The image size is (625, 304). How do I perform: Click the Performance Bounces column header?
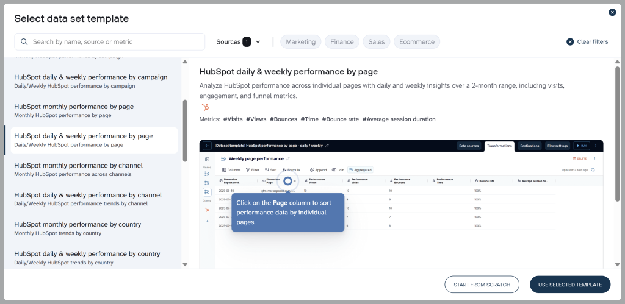point(406,181)
